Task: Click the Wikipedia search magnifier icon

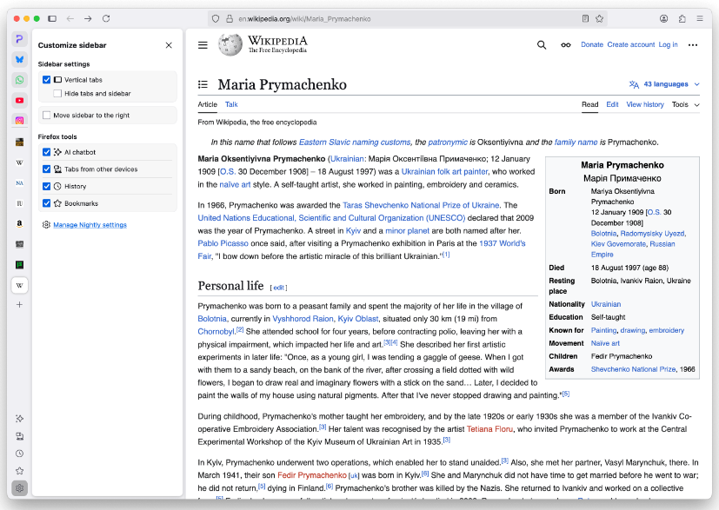Action: click(542, 45)
